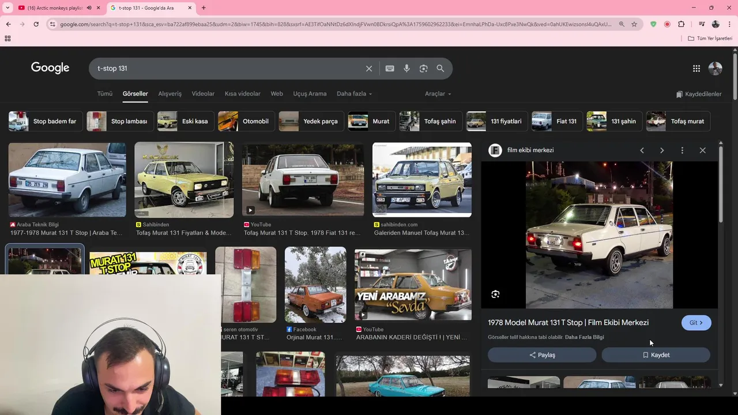Filter by Yedek parça chip
738x415 pixels.
click(311, 122)
